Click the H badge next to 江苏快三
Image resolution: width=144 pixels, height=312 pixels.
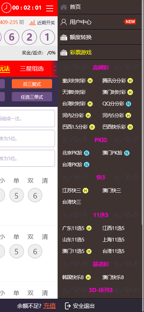[85, 191]
